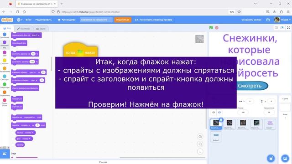Open a new browser tab with plus
Image resolution: width=292 pixels, height=164 pixels.
pos(62,4)
